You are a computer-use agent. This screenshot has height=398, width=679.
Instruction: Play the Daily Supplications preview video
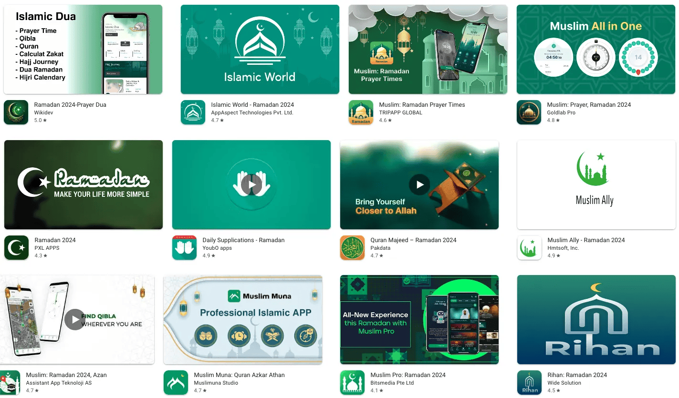(251, 184)
